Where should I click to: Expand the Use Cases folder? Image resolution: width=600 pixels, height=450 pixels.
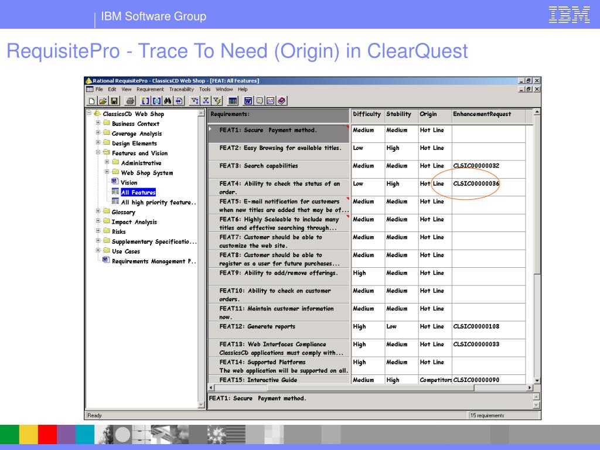[x=98, y=250]
